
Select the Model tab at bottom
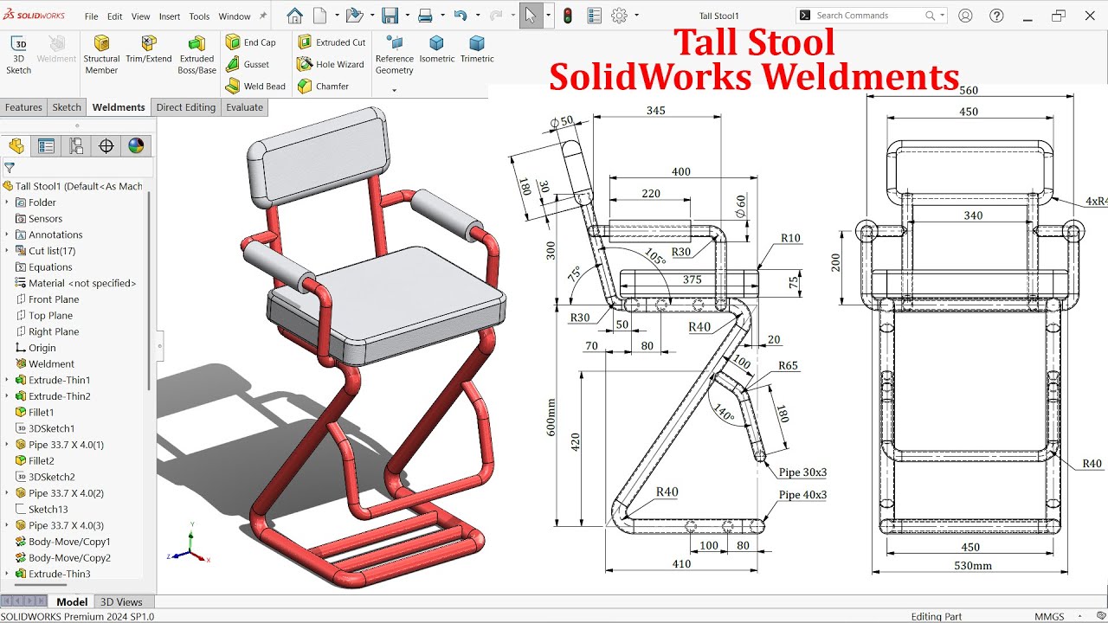(x=72, y=602)
